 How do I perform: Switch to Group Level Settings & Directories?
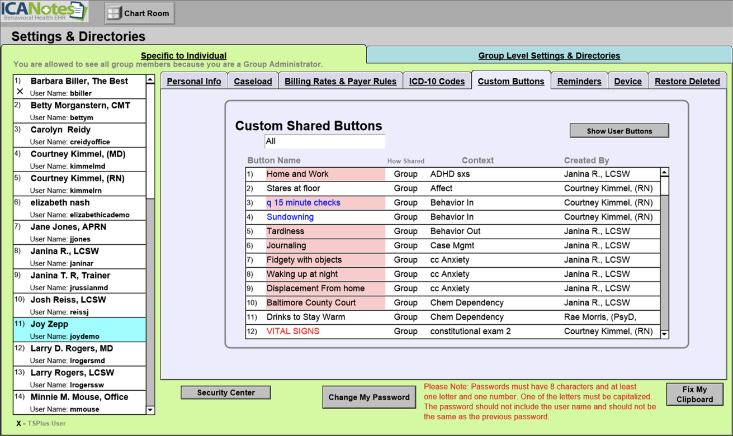point(548,55)
